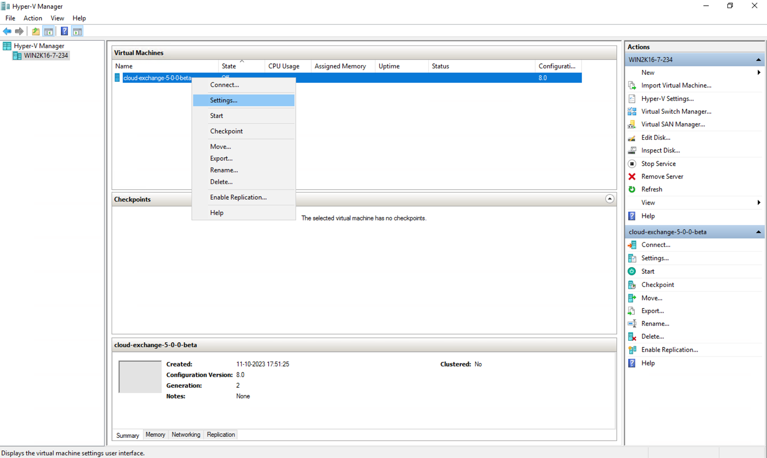
Task: Choose Settings... in the context menu
Action: click(x=243, y=100)
